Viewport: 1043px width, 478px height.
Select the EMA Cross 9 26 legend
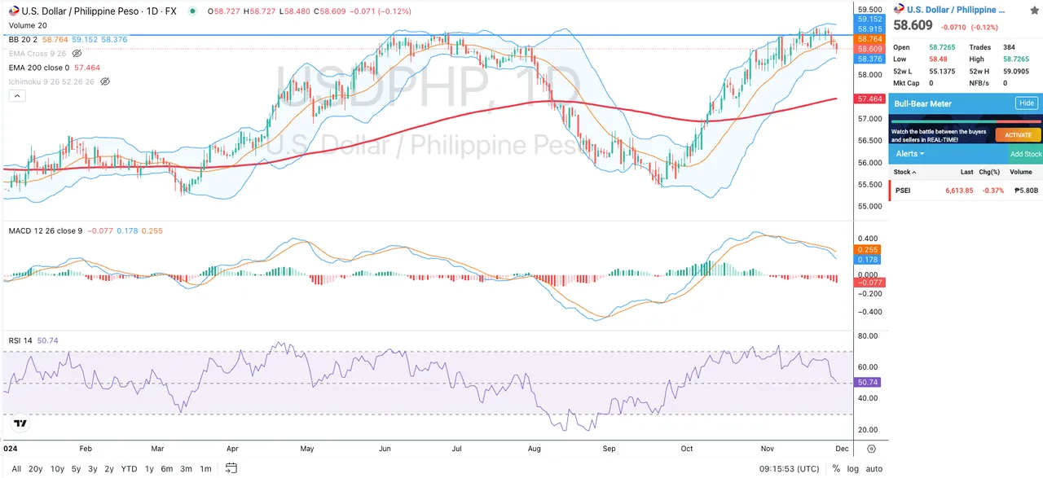(37, 53)
